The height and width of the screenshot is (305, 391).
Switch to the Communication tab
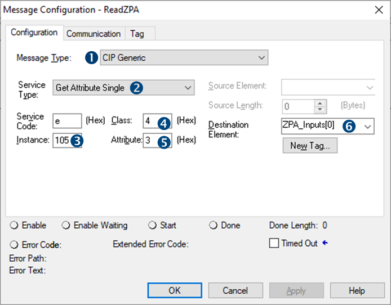(94, 34)
